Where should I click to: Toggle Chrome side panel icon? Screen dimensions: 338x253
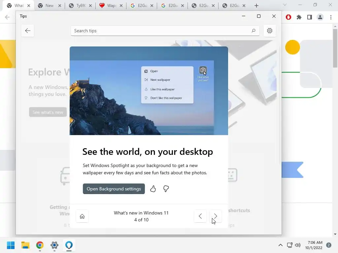click(310, 17)
